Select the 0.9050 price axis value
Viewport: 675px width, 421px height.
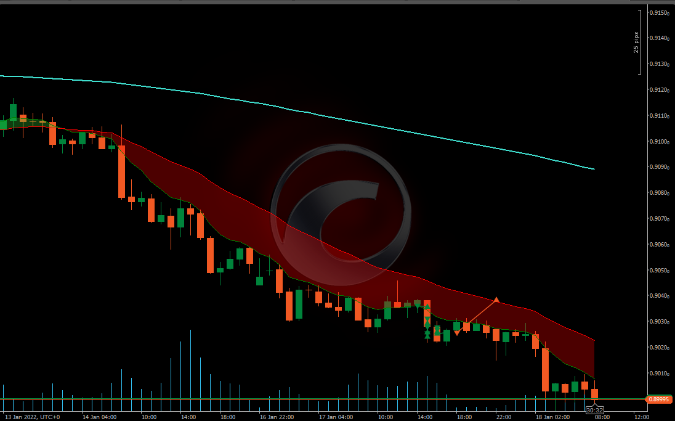[659, 271]
